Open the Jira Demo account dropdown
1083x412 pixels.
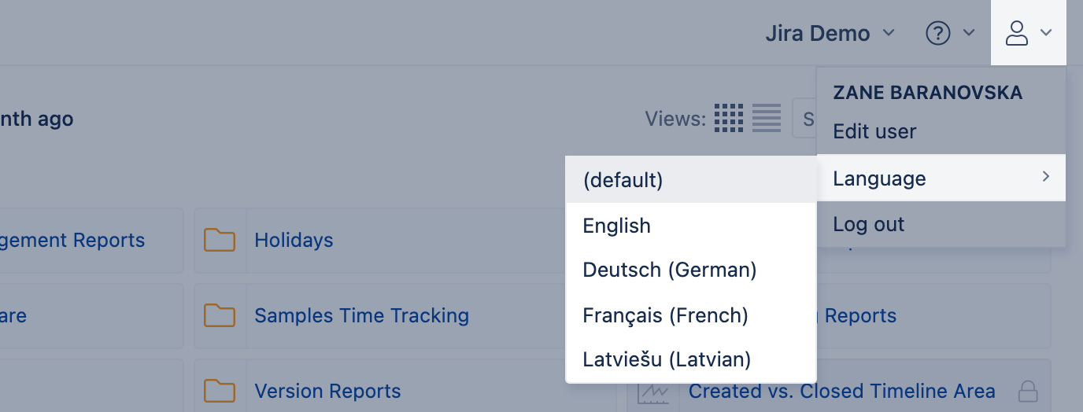830,33
